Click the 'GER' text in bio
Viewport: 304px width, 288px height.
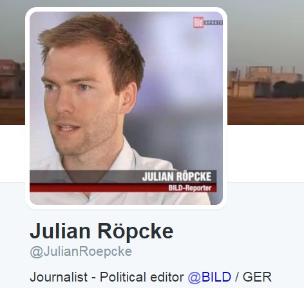click(257, 277)
